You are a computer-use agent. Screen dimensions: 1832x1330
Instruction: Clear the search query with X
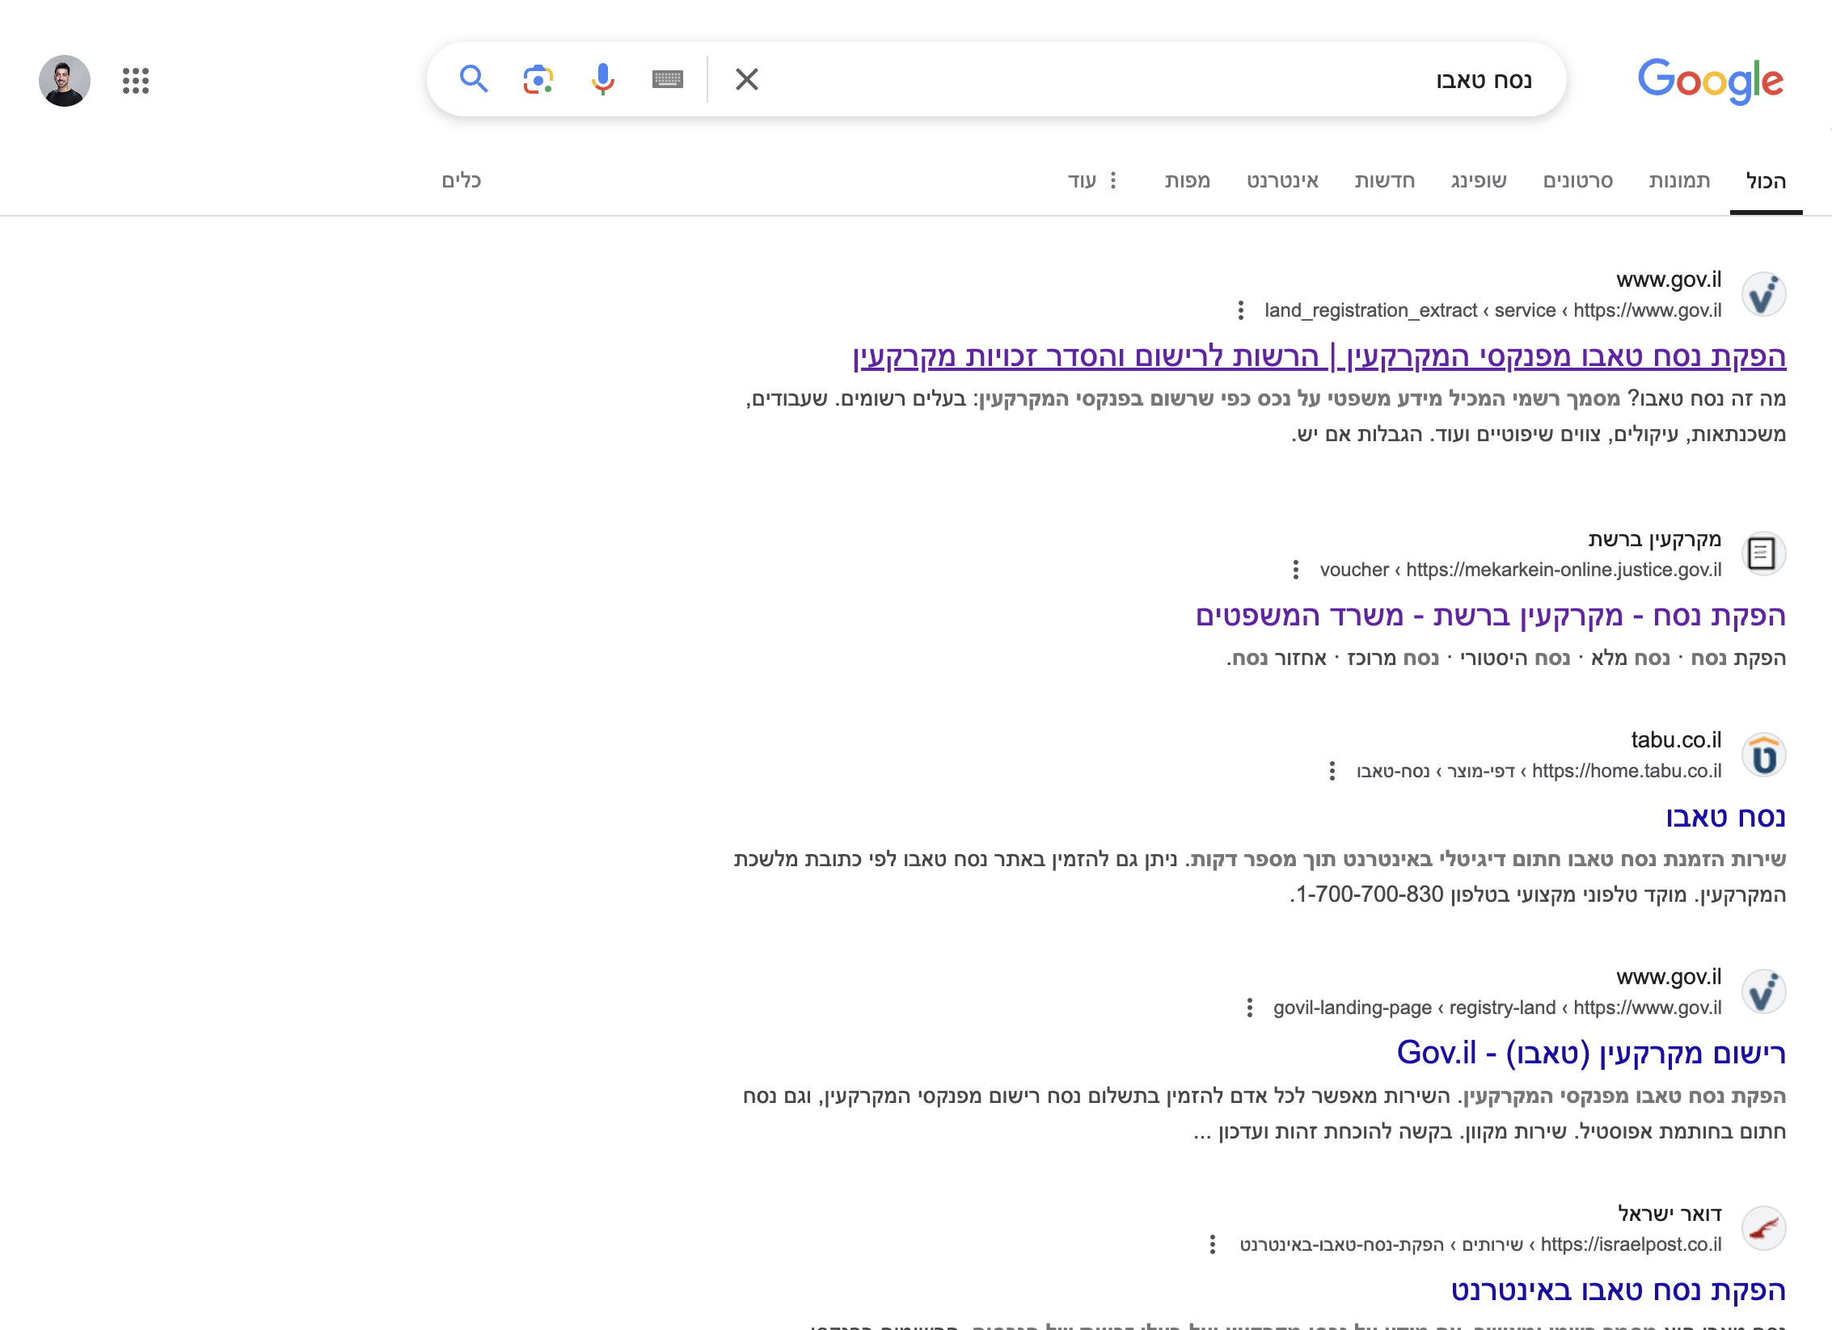click(x=747, y=79)
